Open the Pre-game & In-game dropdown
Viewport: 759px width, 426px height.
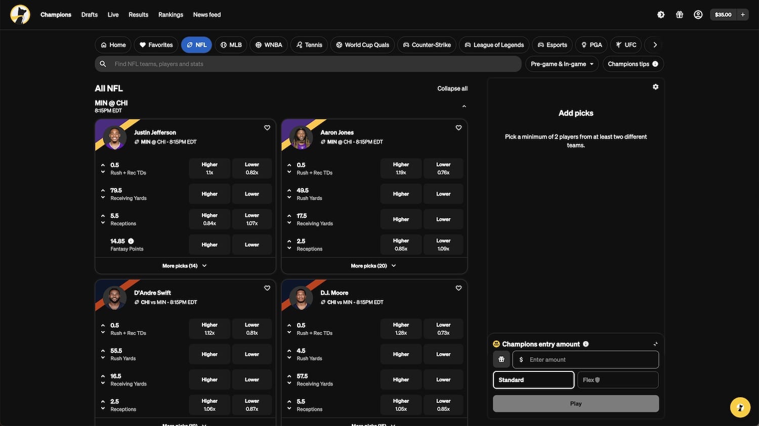tap(562, 64)
